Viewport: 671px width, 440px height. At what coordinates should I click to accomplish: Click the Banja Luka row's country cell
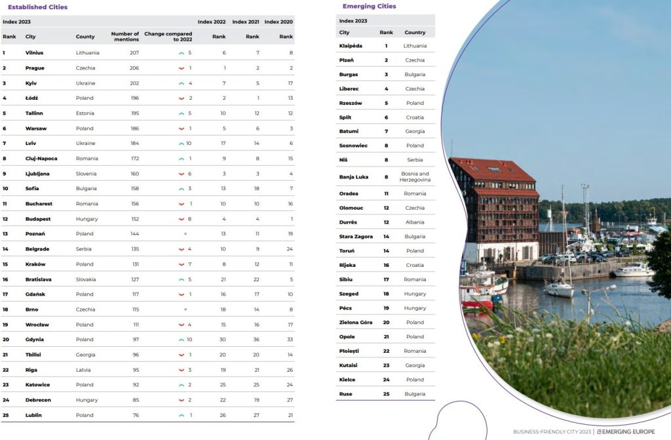coord(415,177)
